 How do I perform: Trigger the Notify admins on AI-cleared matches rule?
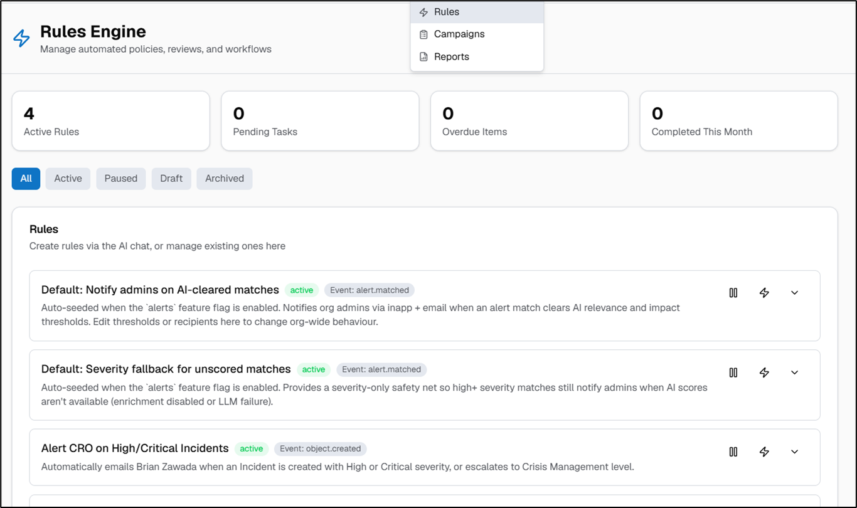764,293
